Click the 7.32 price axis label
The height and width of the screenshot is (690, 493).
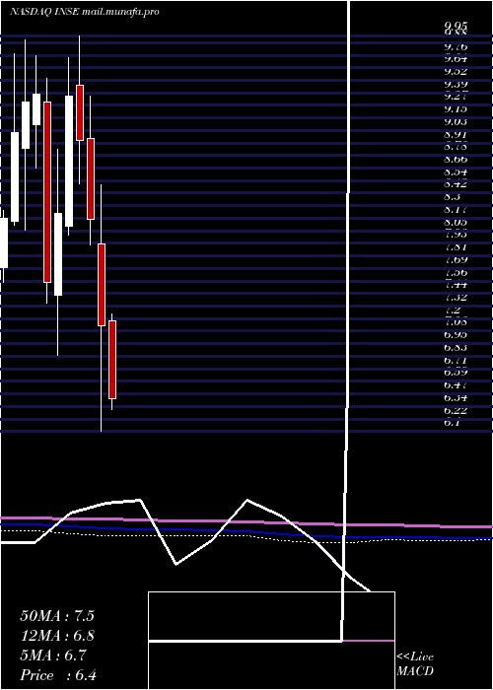point(456,298)
